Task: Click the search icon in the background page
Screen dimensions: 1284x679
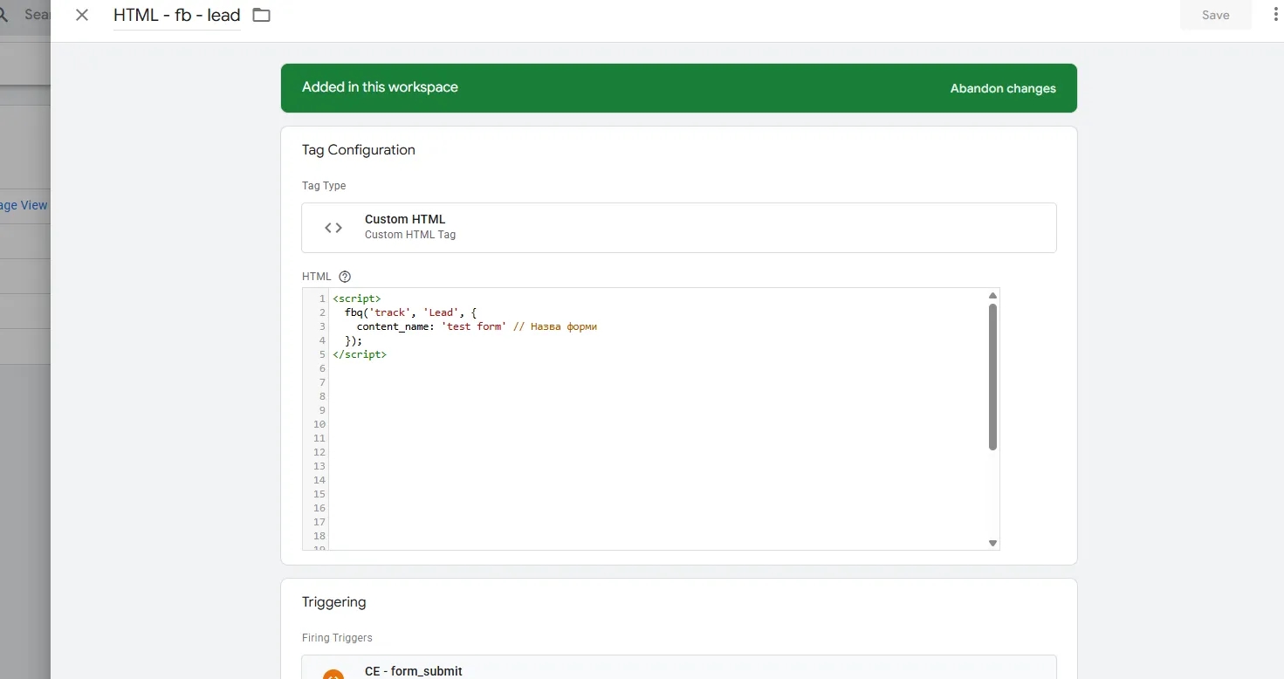Action: tap(3, 15)
